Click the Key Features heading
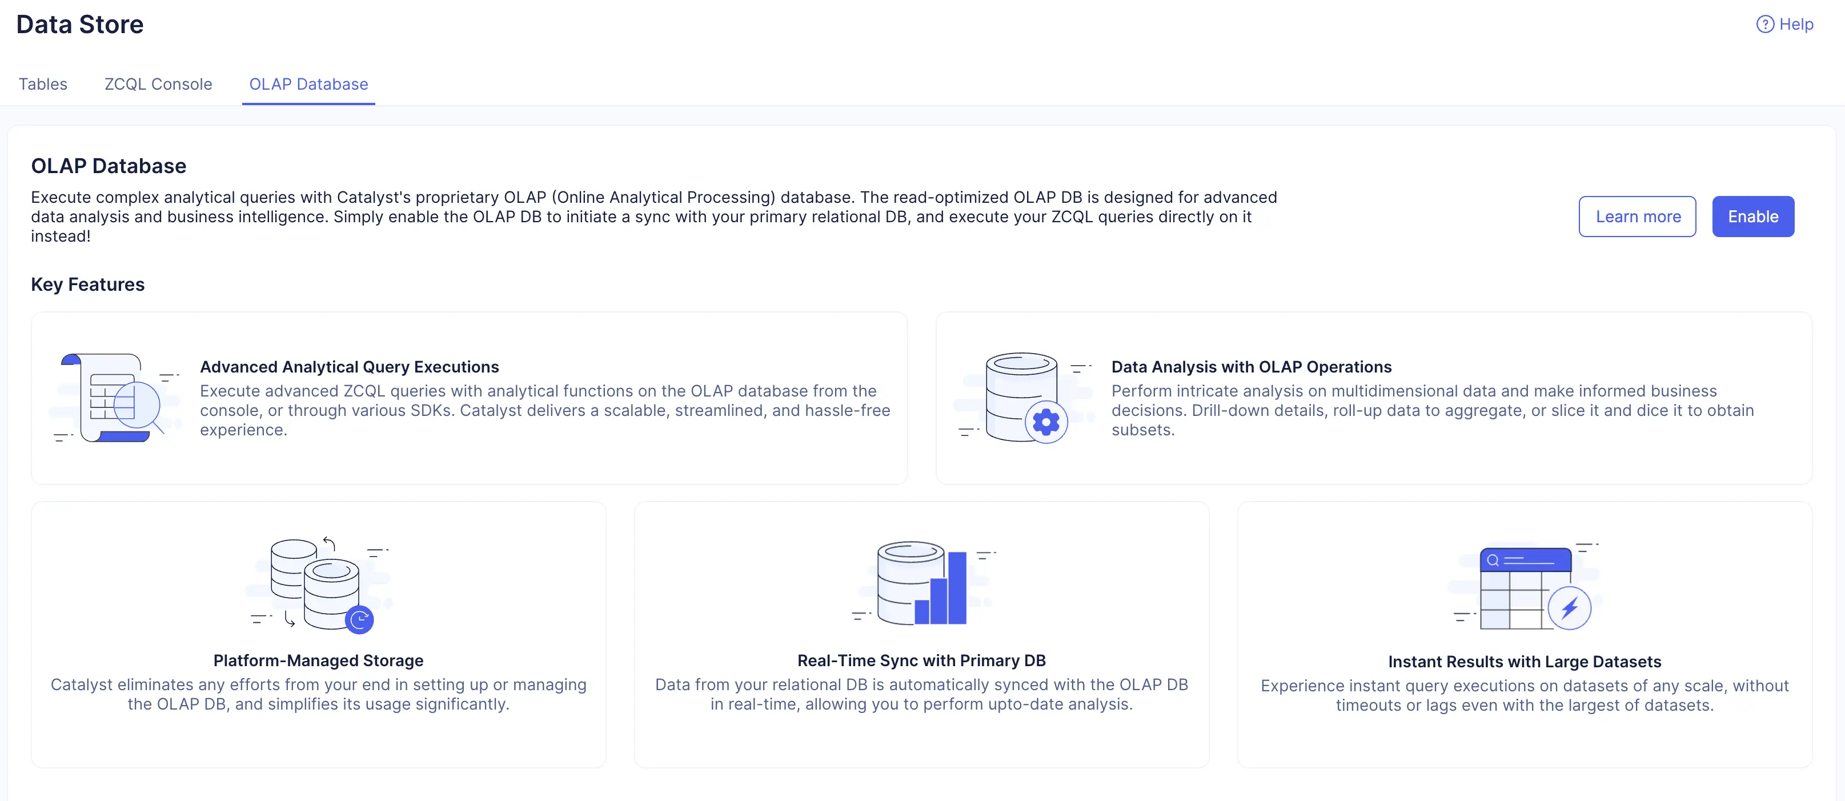The height and width of the screenshot is (801, 1845). (x=87, y=285)
